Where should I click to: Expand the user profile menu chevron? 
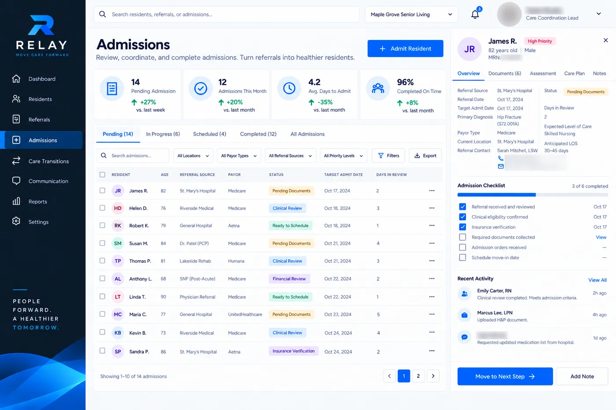tap(598, 14)
